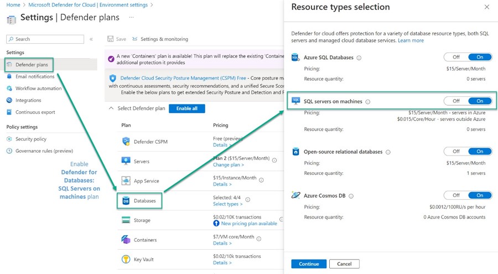Open the Learn more link
Viewport: 498px width, 274px height.
(411, 40)
